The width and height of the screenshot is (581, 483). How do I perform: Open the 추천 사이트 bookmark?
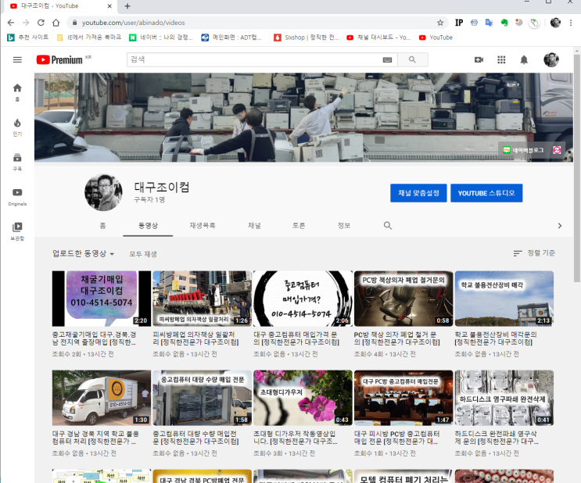point(28,38)
